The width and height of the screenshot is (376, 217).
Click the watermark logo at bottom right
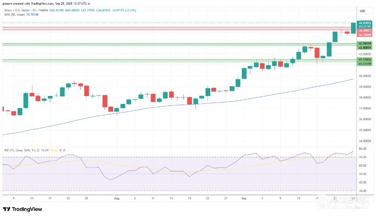pos(343,203)
